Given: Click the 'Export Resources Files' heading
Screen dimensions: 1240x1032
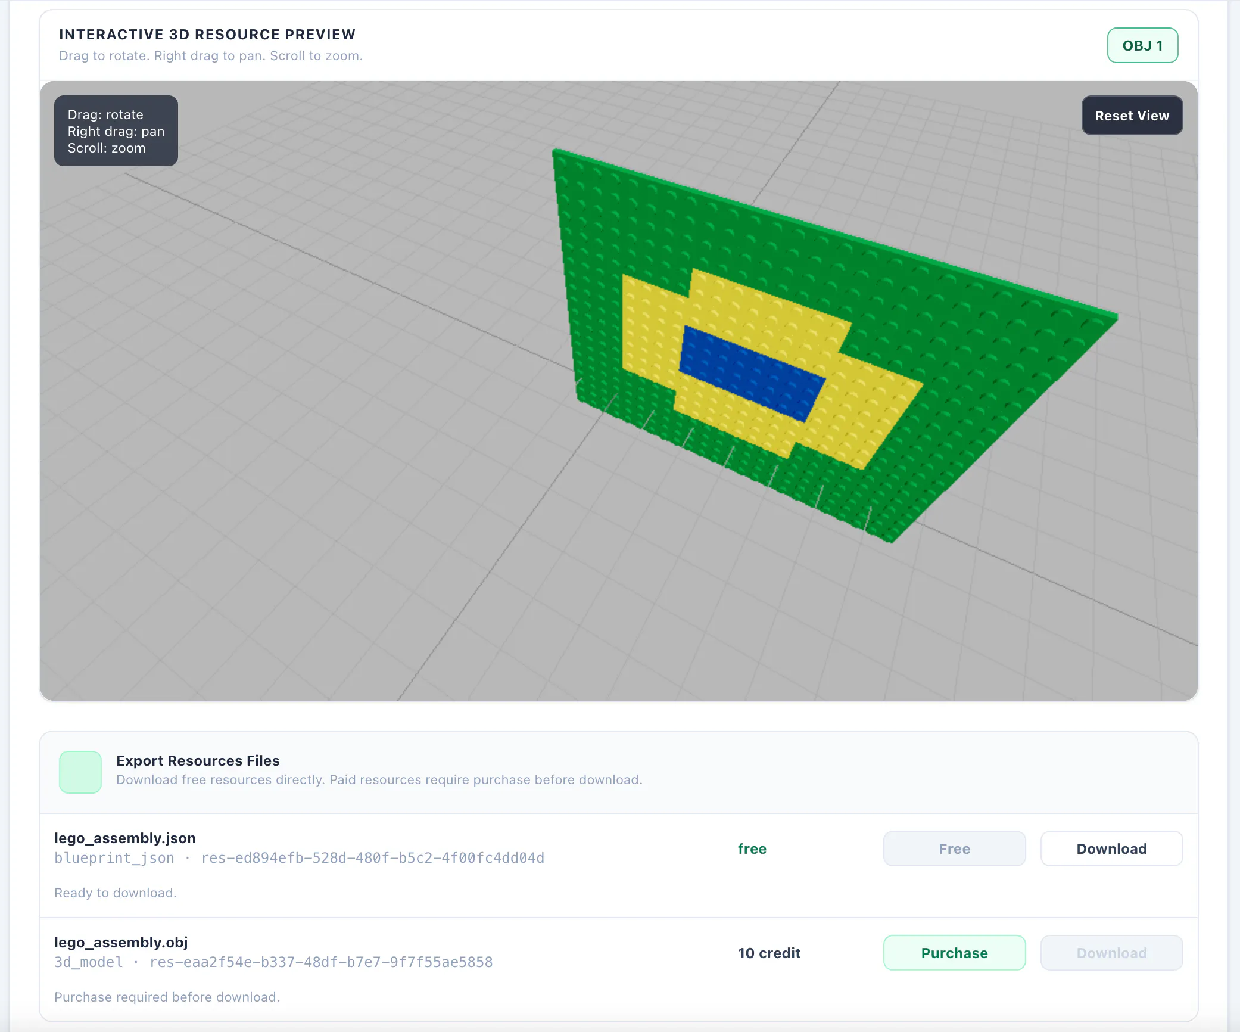Looking at the screenshot, I should pyautogui.click(x=198, y=760).
